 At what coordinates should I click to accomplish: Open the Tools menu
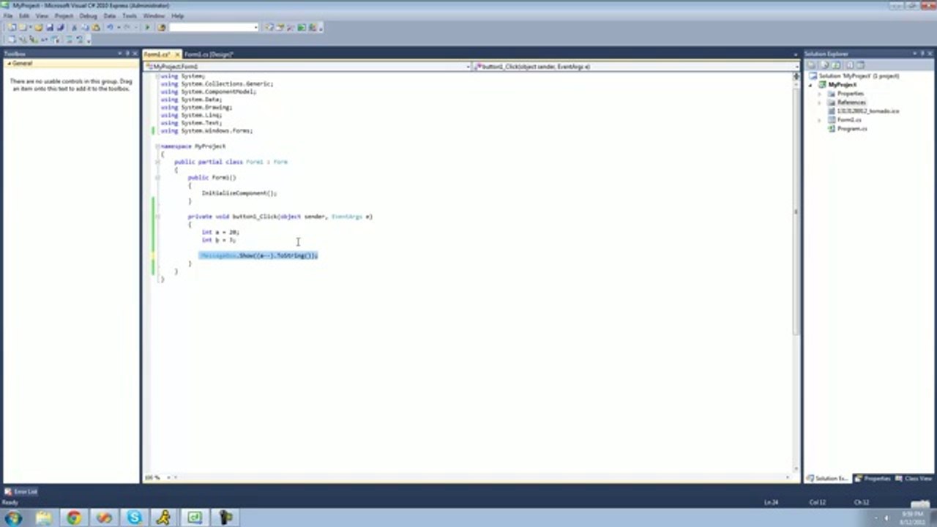(x=130, y=15)
